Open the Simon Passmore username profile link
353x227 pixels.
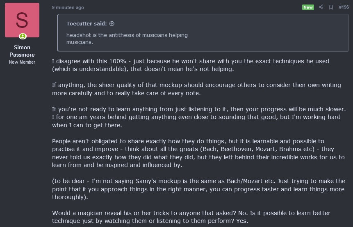(x=22, y=51)
